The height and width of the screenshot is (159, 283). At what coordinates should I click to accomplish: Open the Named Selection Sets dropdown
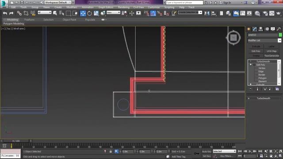coord(190,12)
